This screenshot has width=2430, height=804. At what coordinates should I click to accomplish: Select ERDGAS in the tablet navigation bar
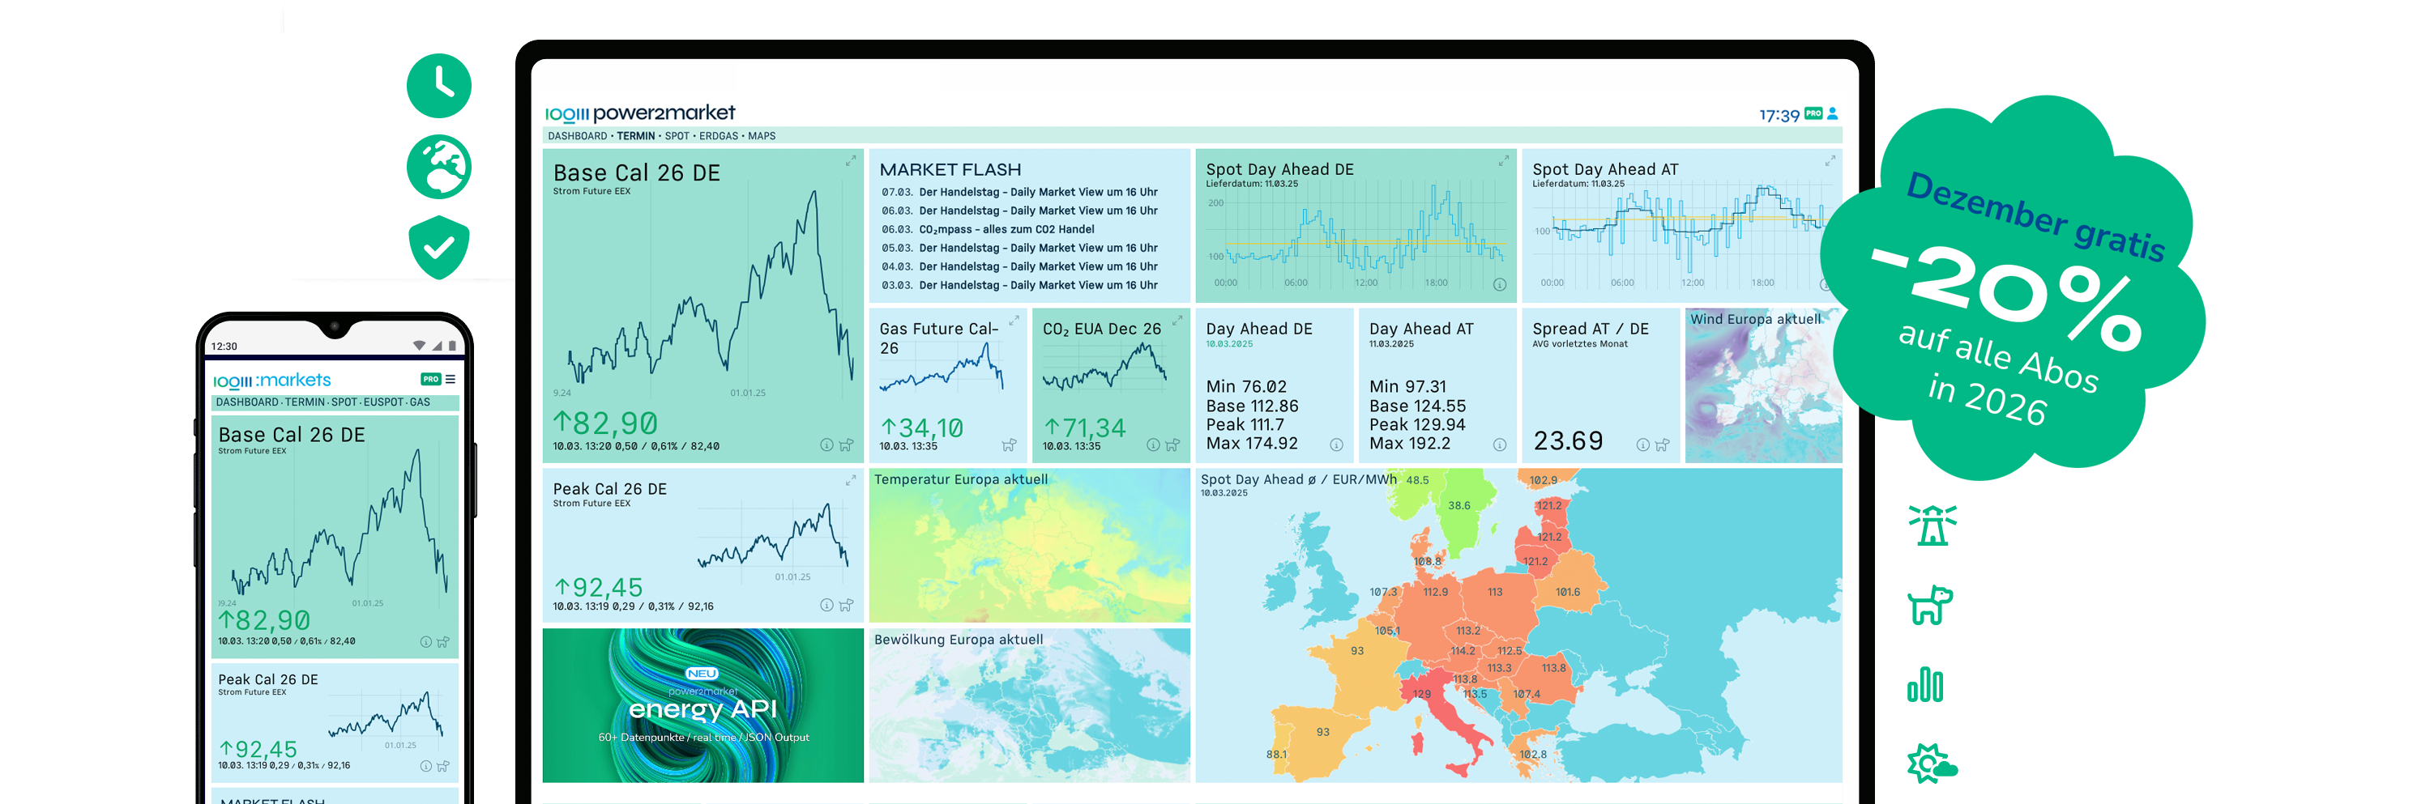tap(718, 136)
